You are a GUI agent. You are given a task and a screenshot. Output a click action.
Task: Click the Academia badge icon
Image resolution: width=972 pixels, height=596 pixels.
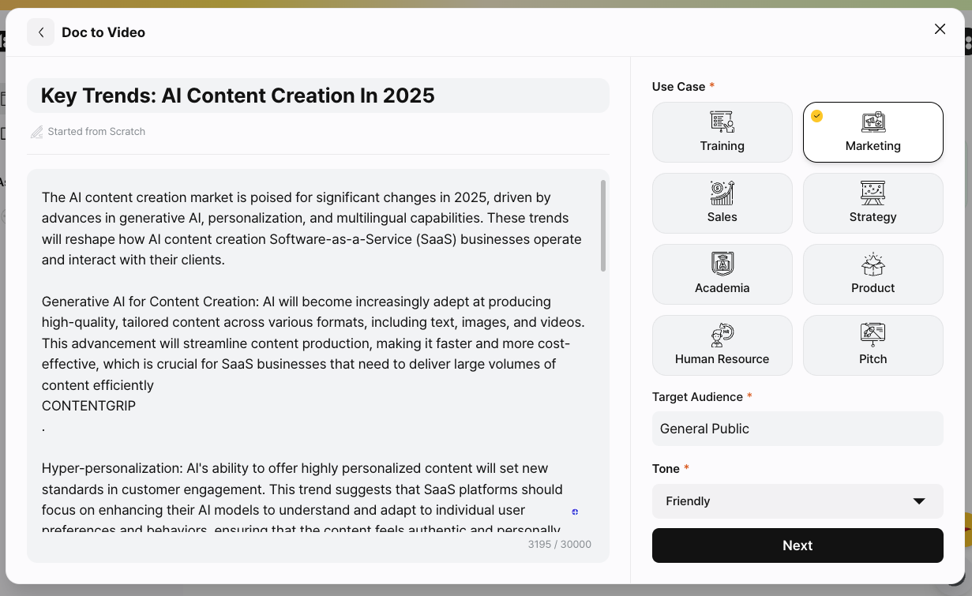(722, 264)
